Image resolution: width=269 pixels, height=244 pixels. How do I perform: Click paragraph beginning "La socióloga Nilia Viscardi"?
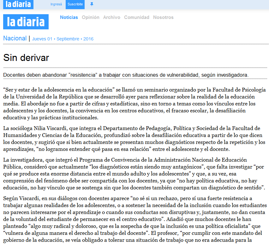coord(134,139)
